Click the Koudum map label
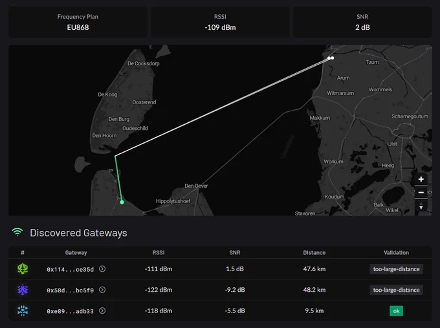 click(x=335, y=197)
